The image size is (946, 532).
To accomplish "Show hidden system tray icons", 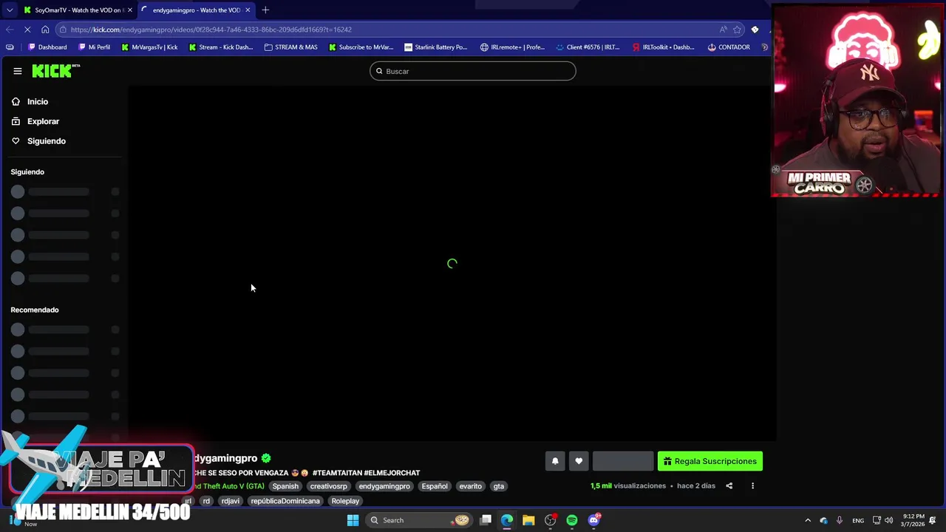I will click(x=808, y=520).
